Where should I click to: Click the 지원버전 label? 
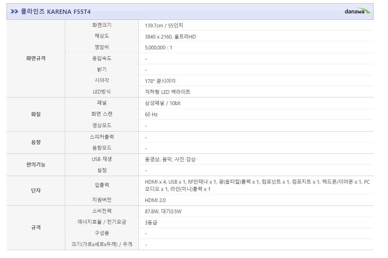coord(102,200)
